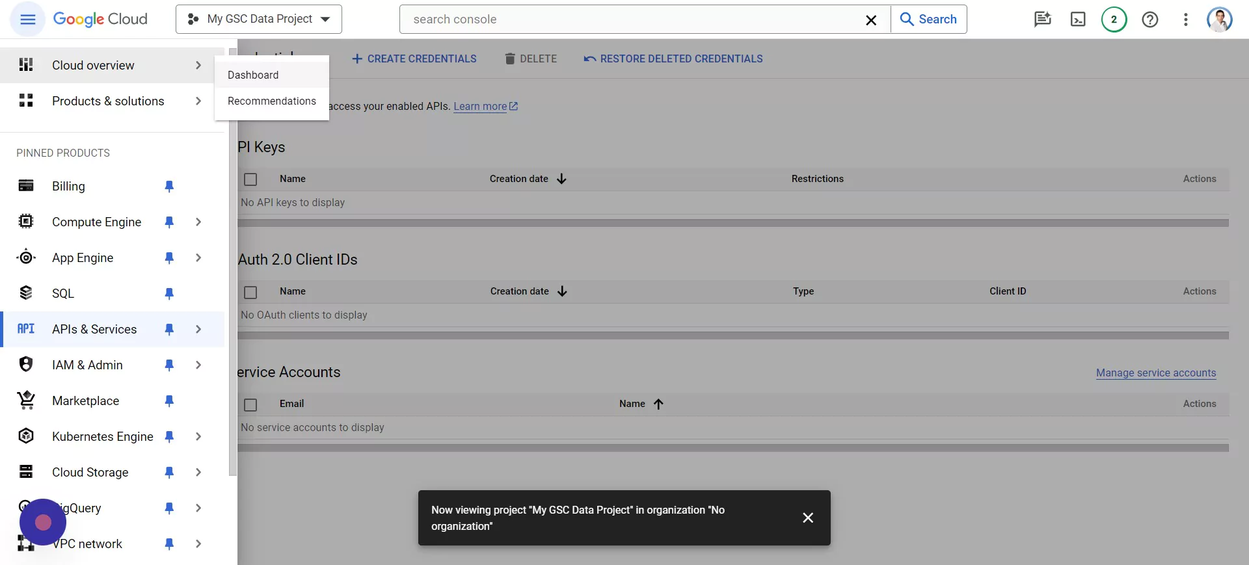
Task: Open the Learn more link
Action: [x=485, y=106]
